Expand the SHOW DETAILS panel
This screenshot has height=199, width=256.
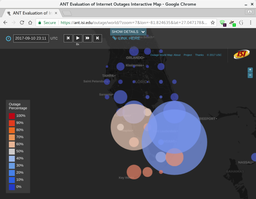tap(128, 32)
